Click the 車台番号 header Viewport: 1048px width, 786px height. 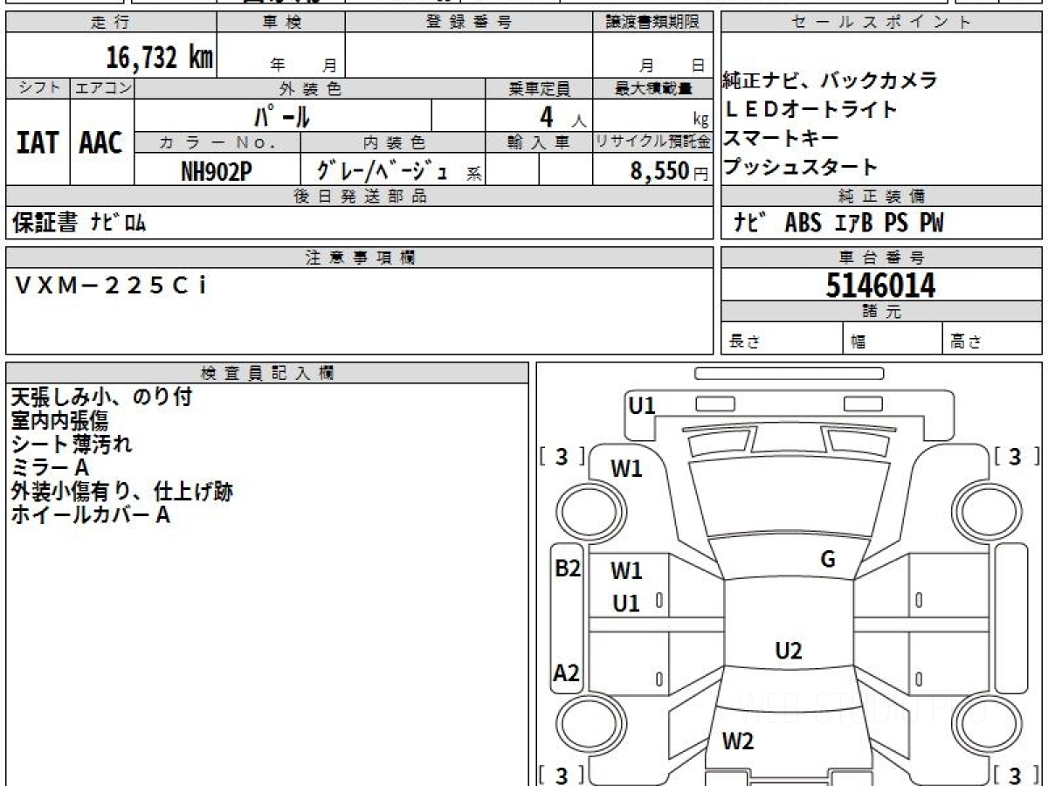pos(881,258)
